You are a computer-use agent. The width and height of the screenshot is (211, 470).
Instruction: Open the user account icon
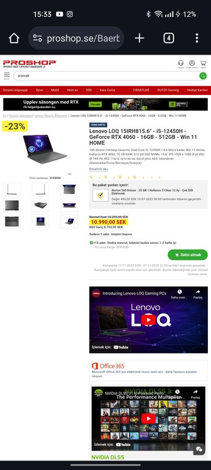[192, 63]
